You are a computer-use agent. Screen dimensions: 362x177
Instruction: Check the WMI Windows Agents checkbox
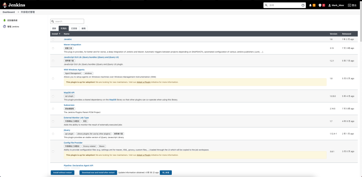click(x=53, y=79)
